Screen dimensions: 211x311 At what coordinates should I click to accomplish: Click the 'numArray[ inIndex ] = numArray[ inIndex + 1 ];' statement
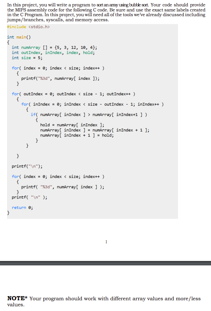[95, 130]
